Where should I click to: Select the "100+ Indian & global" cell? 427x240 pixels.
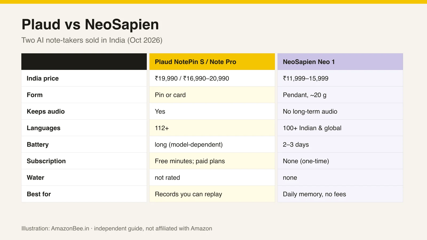(x=340, y=128)
